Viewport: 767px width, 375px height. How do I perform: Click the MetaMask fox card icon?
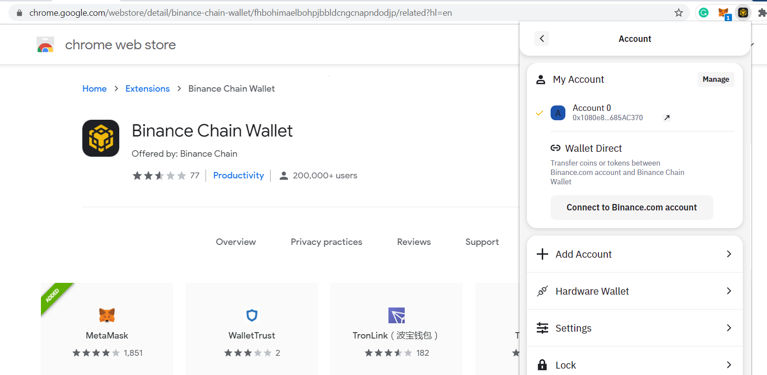(107, 315)
